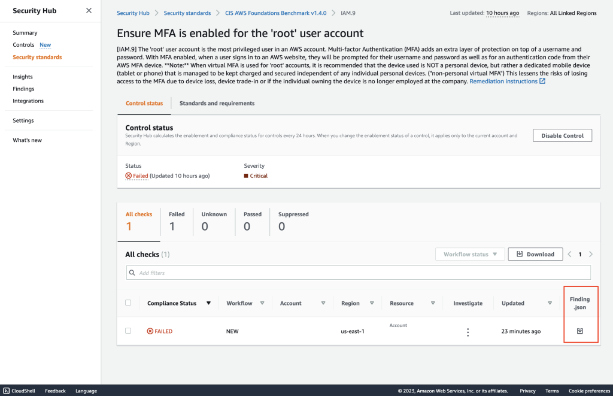Screen dimensions: 613x396
Task: Download the Finding .json for the failed check
Action: [x=579, y=331]
